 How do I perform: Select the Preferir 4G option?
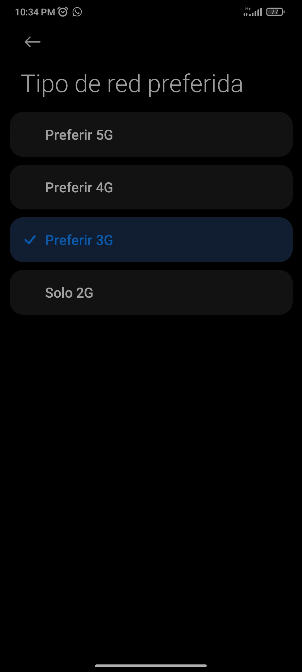pyautogui.click(x=151, y=187)
